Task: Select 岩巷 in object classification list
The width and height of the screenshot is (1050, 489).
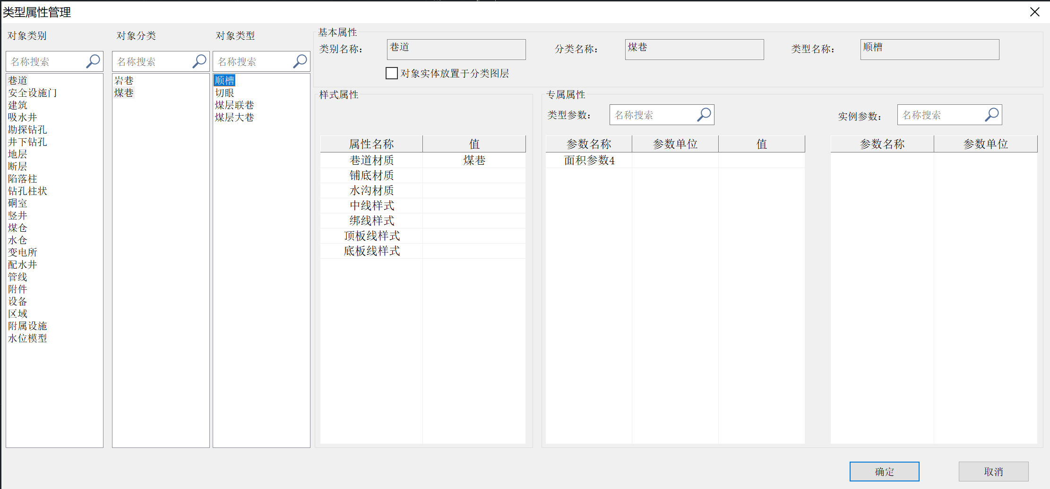Action: (124, 81)
